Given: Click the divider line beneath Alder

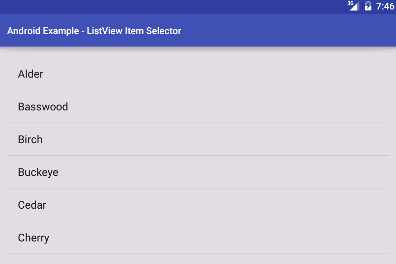Looking at the screenshot, I should pos(198,90).
